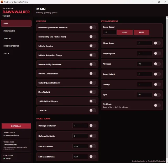Toggle Edit Max Stamina switch
This screenshot has height=163, width=168.
(x=93, y=157)
